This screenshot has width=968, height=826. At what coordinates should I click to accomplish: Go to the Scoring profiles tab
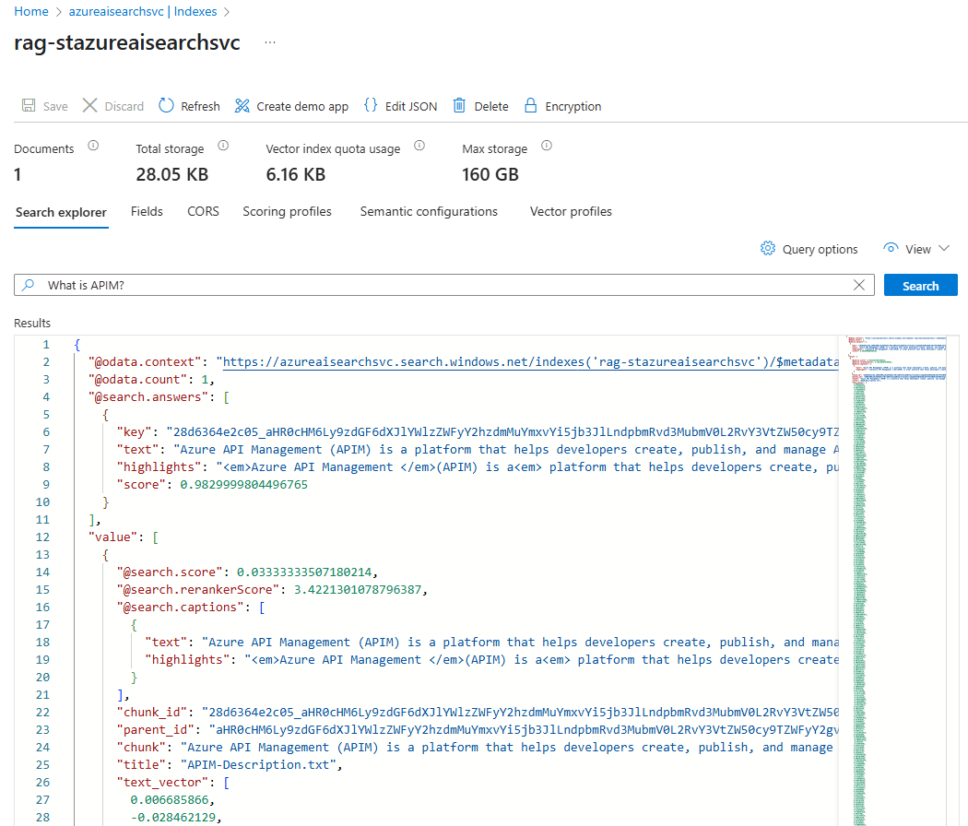287,212
